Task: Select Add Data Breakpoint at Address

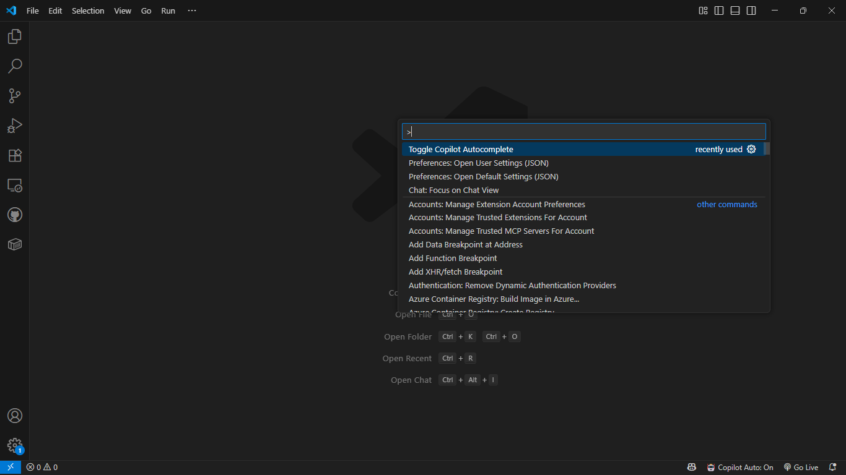Action: point(582,244)
